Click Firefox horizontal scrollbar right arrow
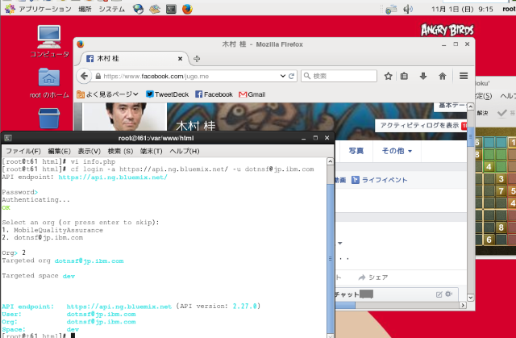516x338 pixels. click(464, 305)
